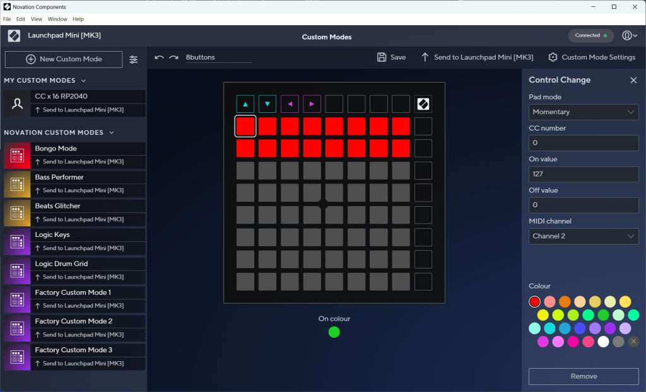Viewport: 646px width, 392px height.
Task: Click the undo arrow in the toolbar
Action: 159,57
